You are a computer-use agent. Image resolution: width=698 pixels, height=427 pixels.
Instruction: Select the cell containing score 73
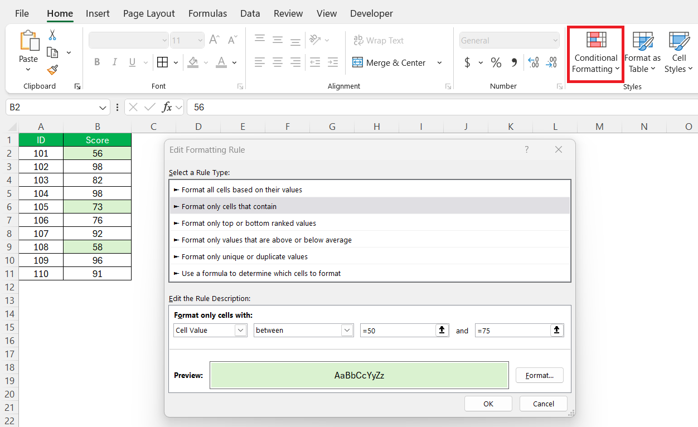point(98,207)
